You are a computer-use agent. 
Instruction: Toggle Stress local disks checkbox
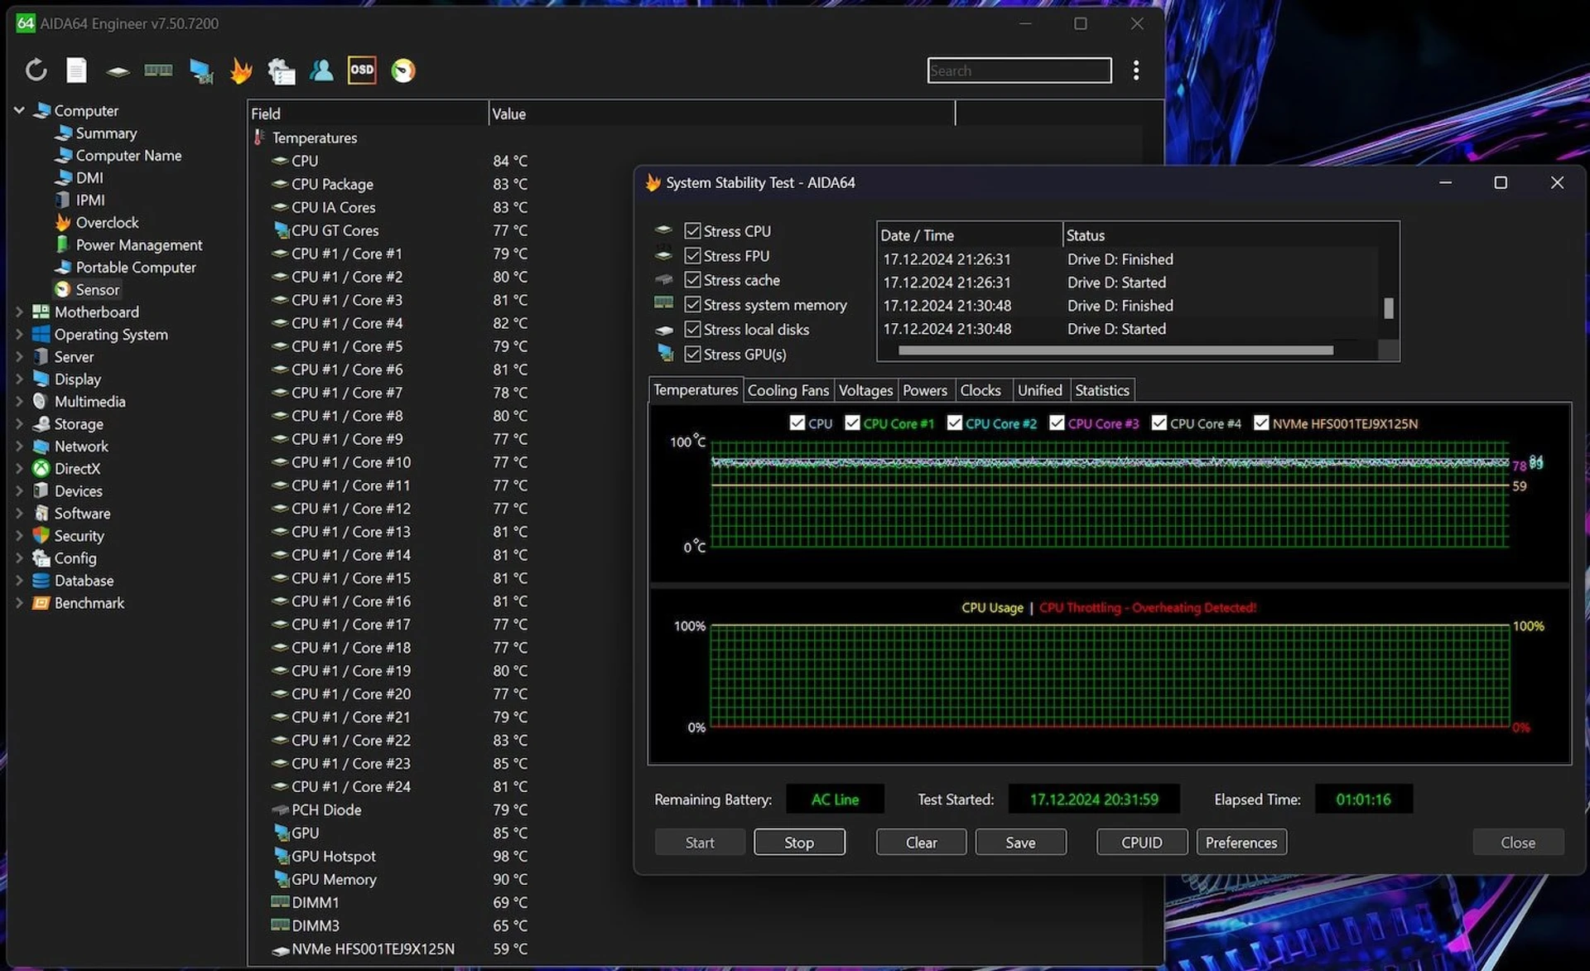click(692, 330)
